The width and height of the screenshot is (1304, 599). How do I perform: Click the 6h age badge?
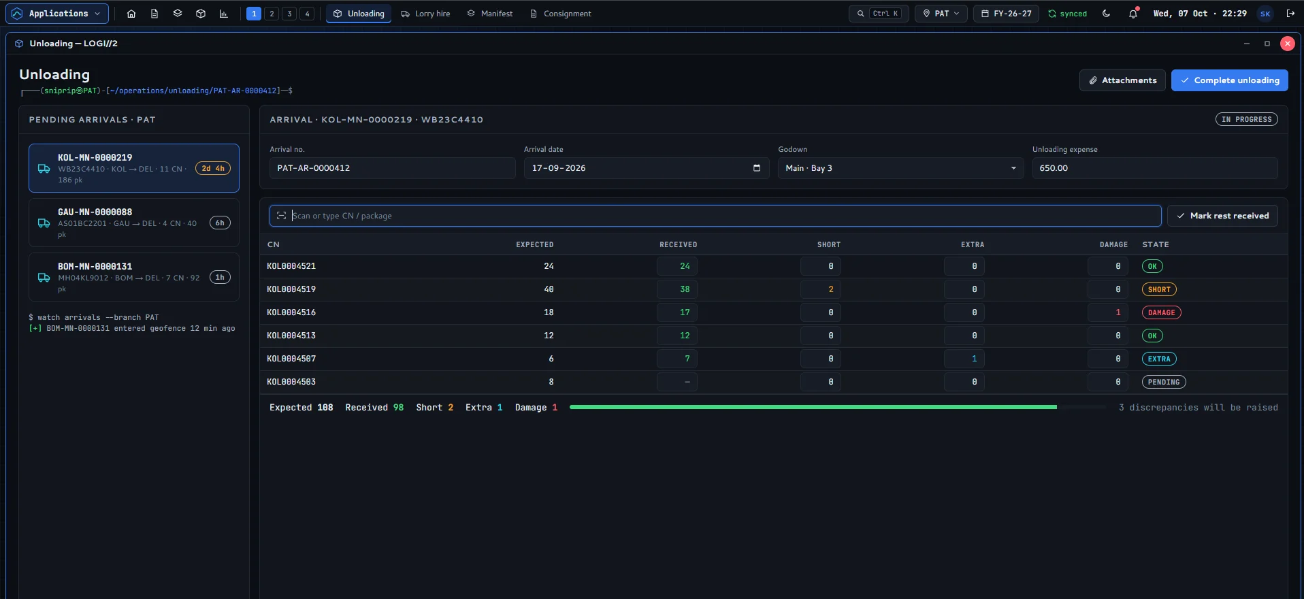click(220, 223)
